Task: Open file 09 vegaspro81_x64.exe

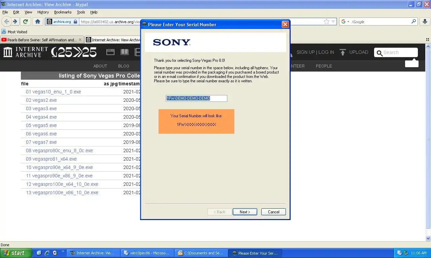Action: 51,159
